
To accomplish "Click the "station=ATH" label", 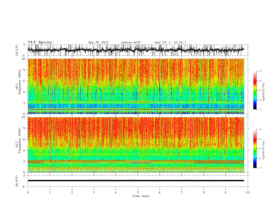I will pyautogui.click(x=131, y=42).
